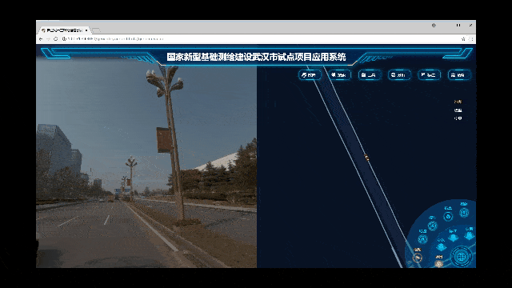
Task: Click the rightmost blue diamond layer icon in inner ring
Action: click(470, 235)
